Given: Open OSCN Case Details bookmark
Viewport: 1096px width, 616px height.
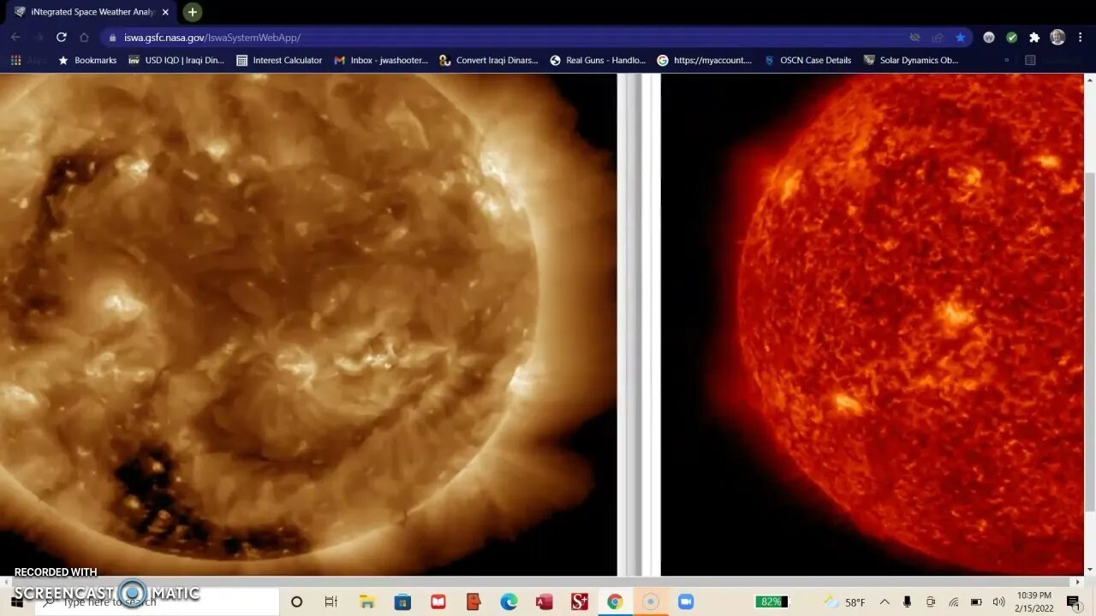Looking at the screenshot, I should (807, 61).
